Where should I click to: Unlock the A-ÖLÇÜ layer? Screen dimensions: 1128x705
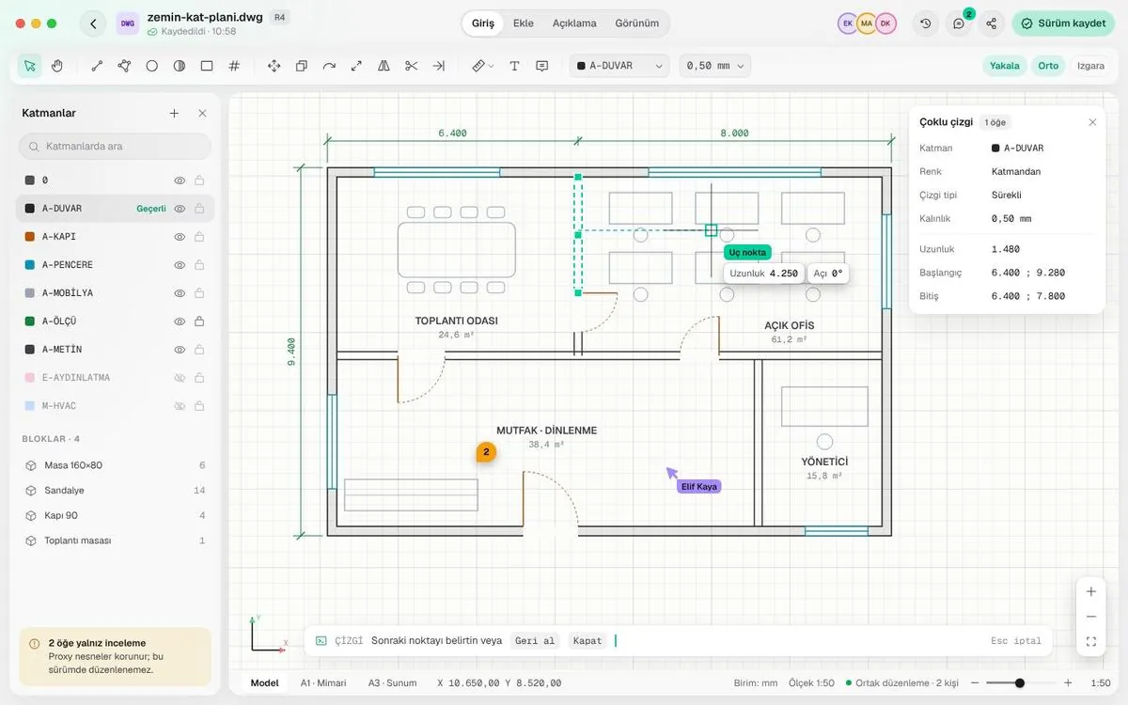click(199, 321)
